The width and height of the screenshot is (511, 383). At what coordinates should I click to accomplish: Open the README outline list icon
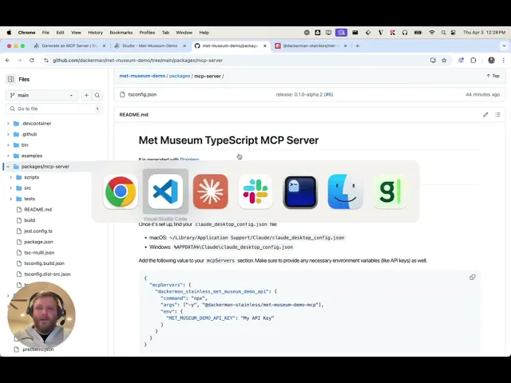[x=497, y=115]
